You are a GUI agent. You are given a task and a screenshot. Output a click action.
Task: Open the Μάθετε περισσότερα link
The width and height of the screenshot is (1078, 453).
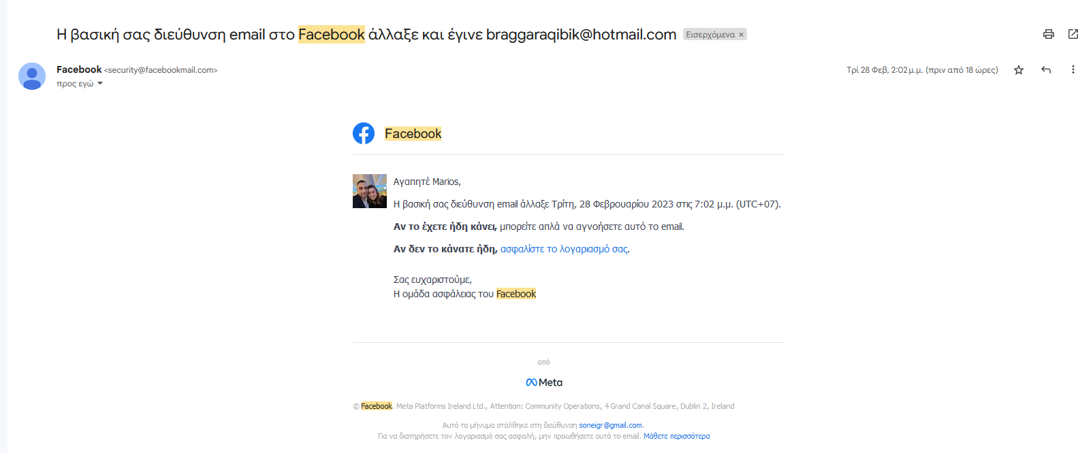click(676, 436)
